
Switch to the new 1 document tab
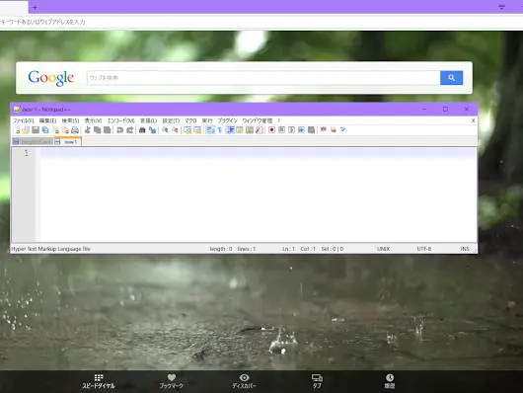pos(68,142)
